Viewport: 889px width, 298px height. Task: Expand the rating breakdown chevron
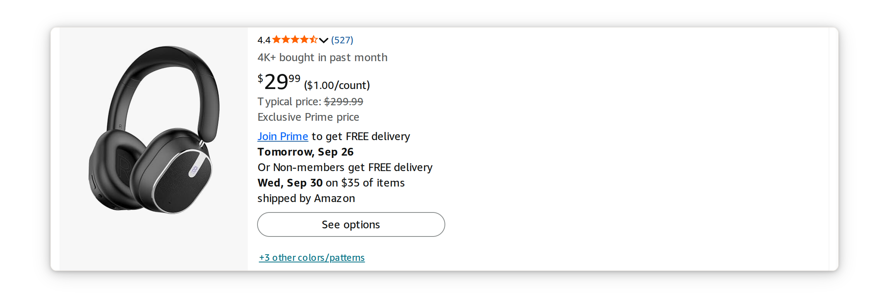coord(324,40)
